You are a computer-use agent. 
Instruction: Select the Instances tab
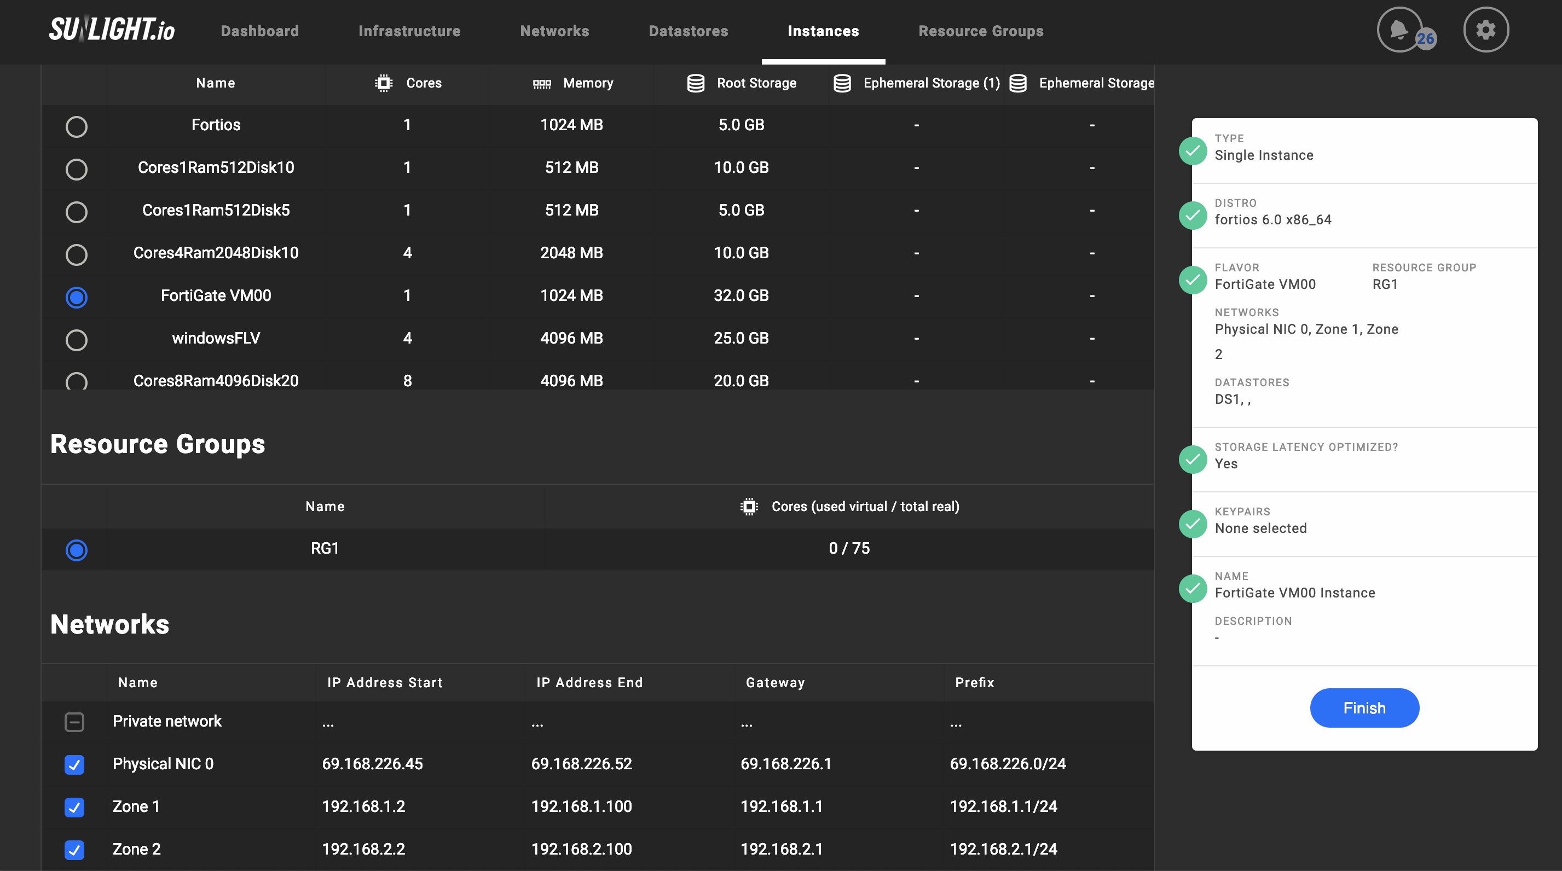pos(823,31)
